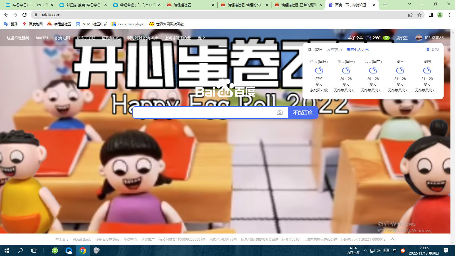Click the camera image search icon

280,112
